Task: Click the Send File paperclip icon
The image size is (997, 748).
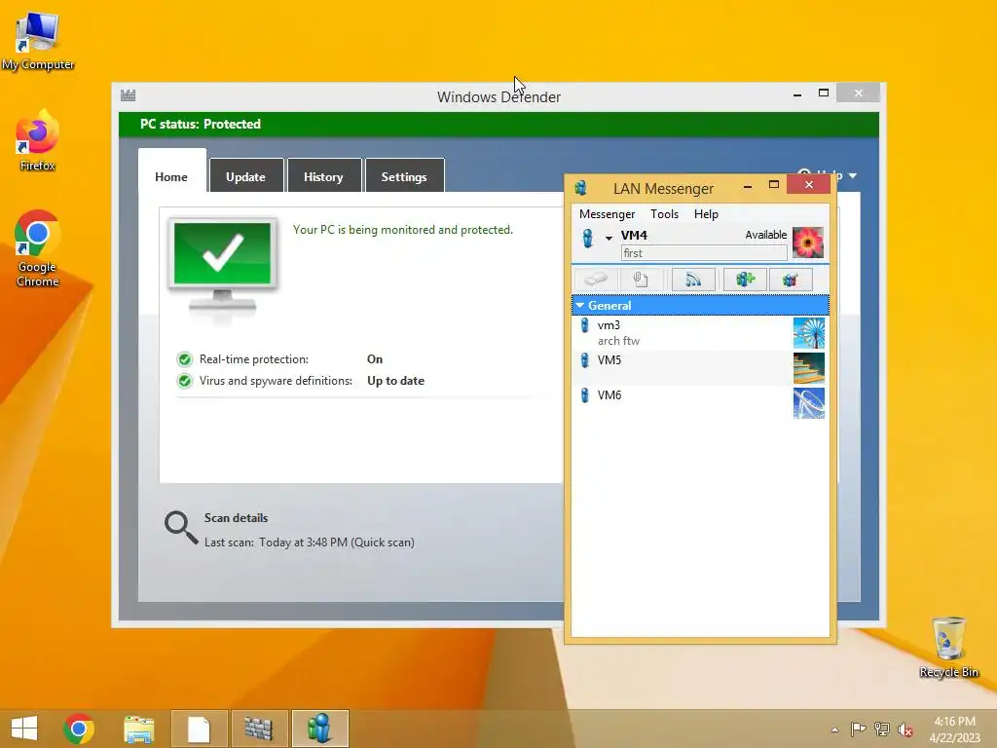Action: pyautogui.click(x=641, y=280)
